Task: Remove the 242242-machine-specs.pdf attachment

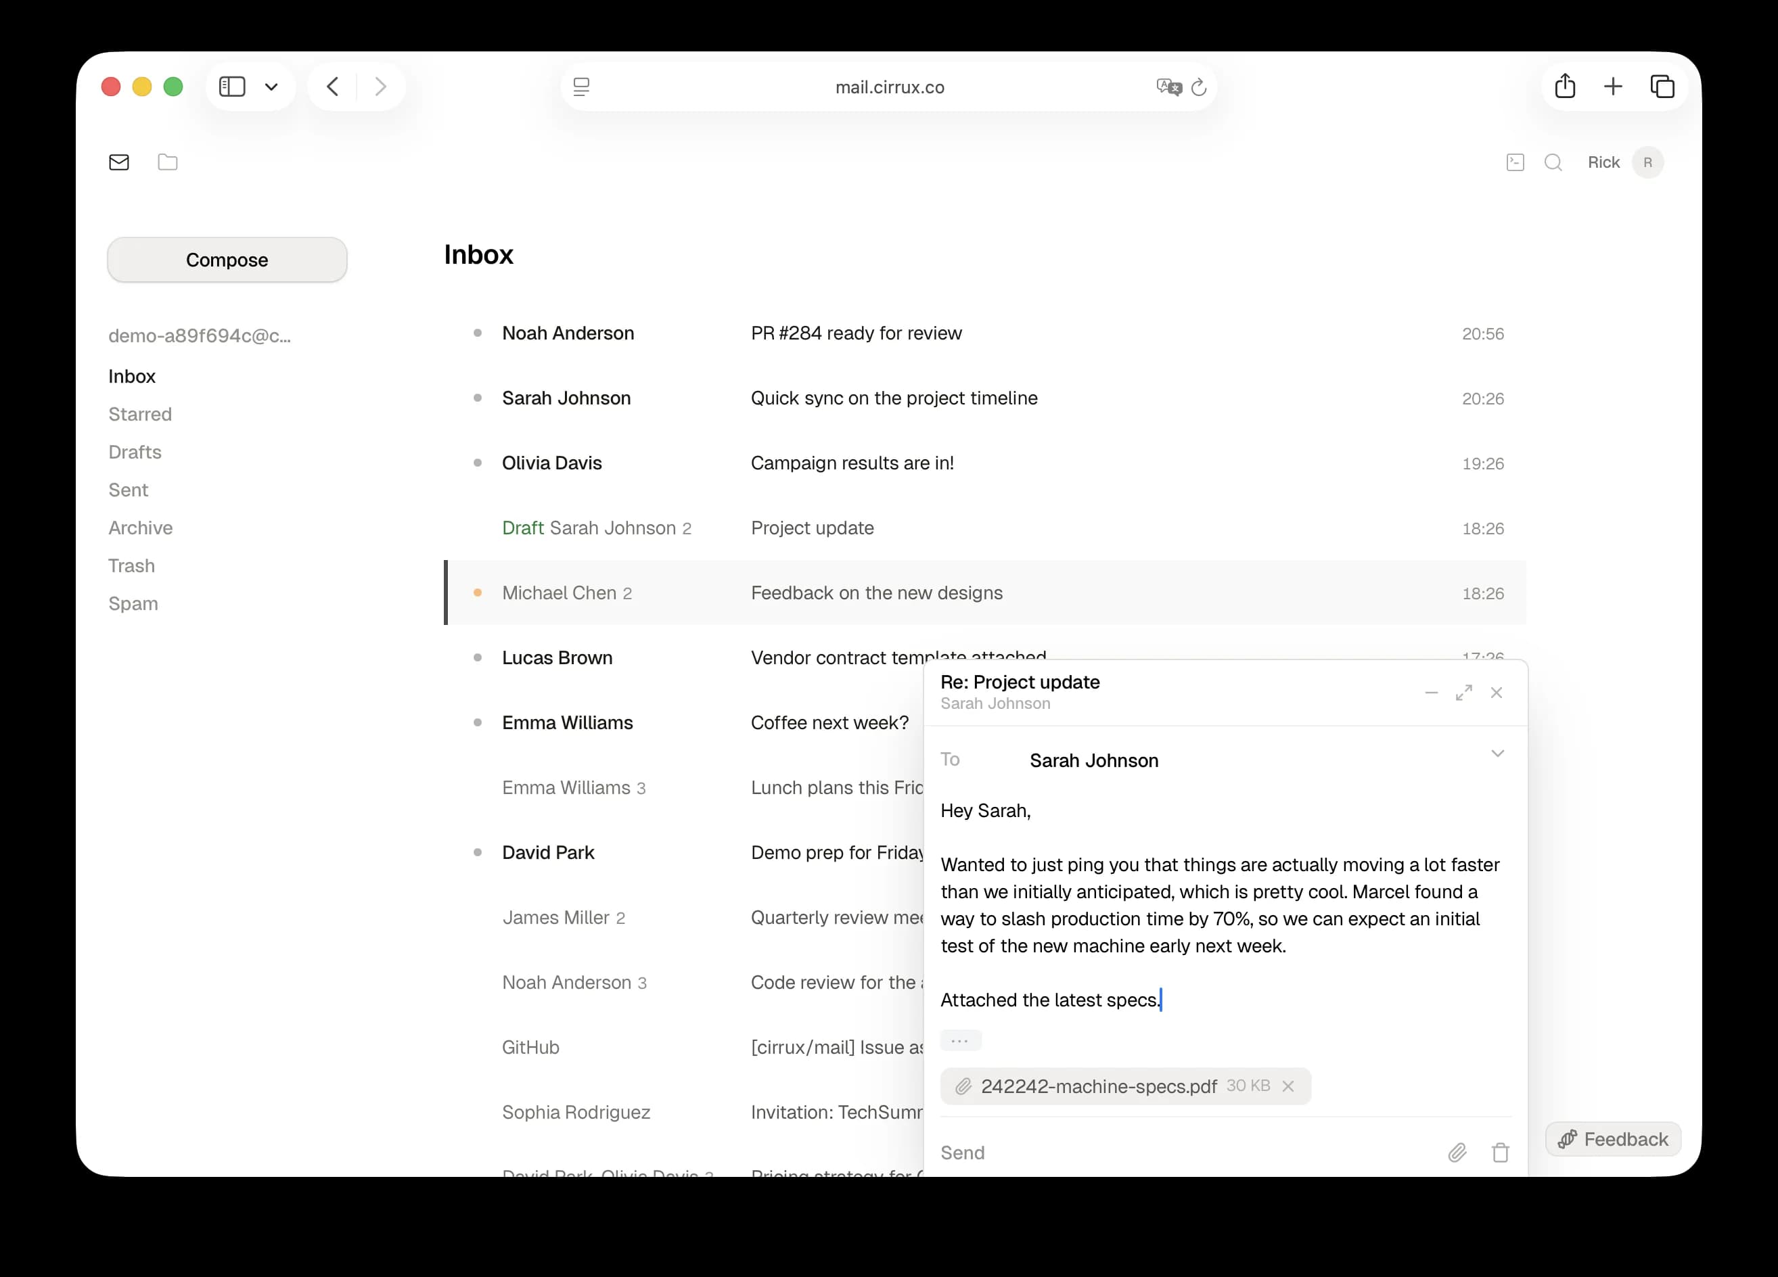Action: 1288,1086
